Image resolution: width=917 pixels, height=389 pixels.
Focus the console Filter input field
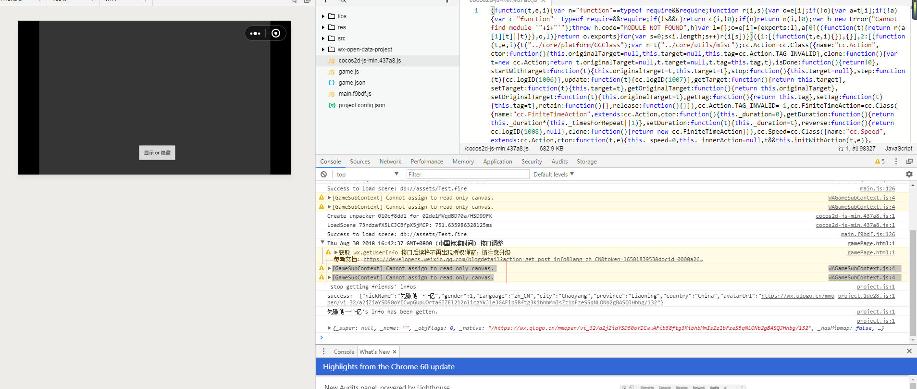[x=468, y=174]
